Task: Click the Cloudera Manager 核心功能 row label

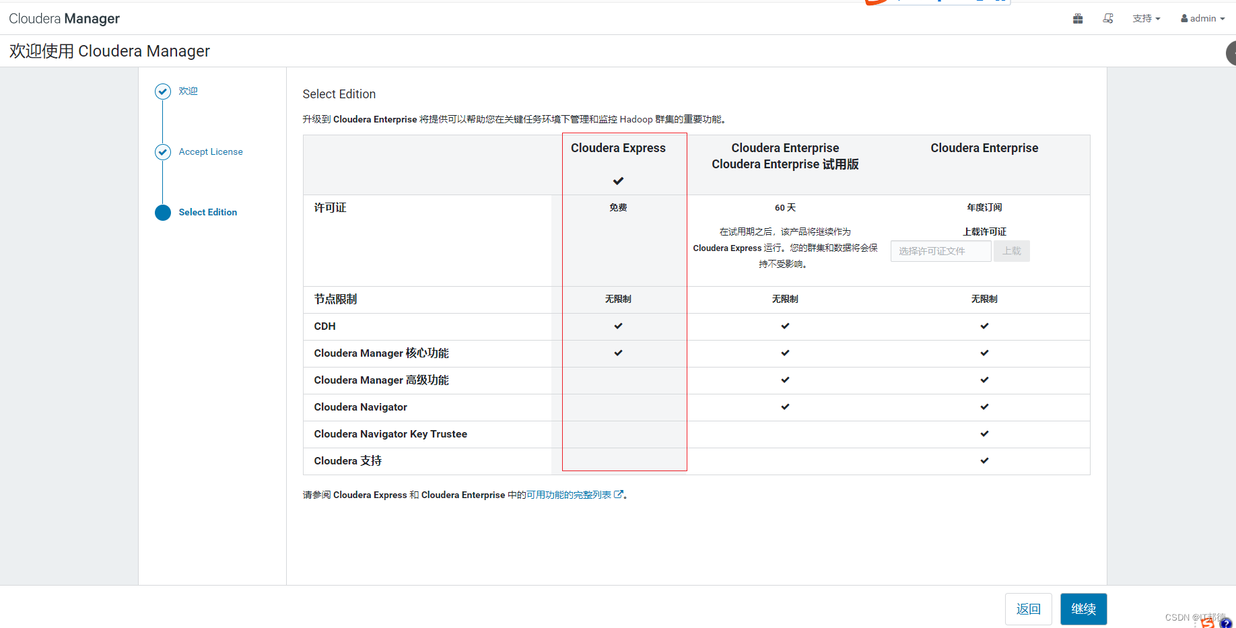Action: [381, 353]
